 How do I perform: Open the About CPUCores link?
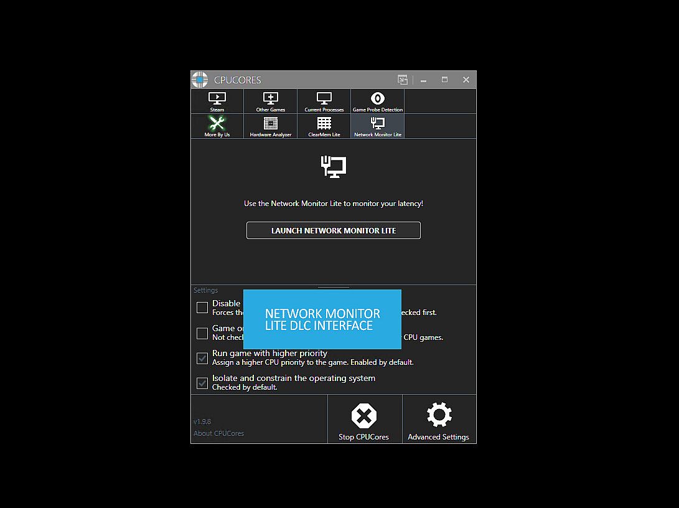(x=218, y=433)
